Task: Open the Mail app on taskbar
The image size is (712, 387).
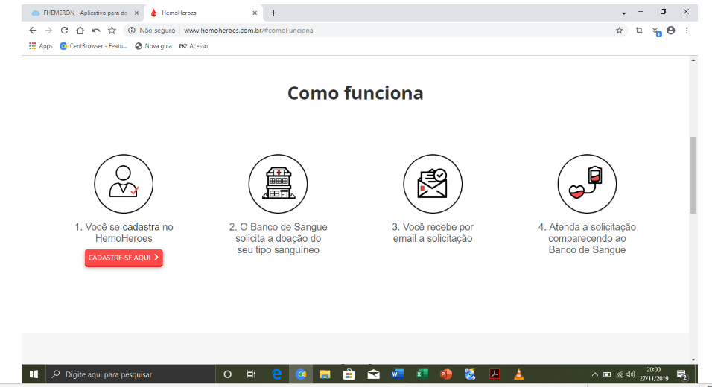Action: pos(373,374)
